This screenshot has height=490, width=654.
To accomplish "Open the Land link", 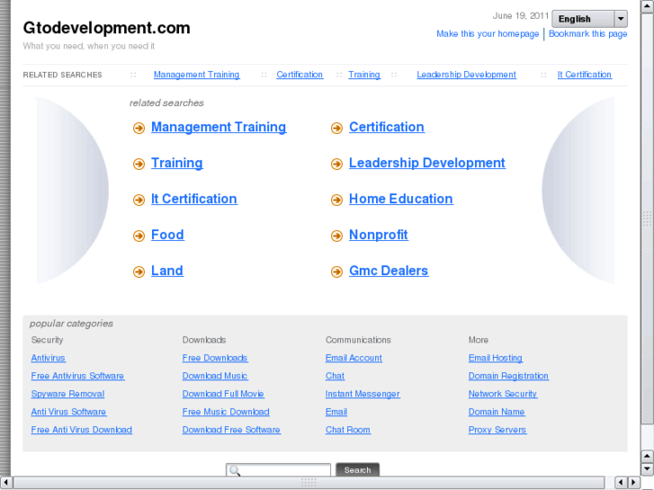I will pyautogui.click(x=166, y=271).
